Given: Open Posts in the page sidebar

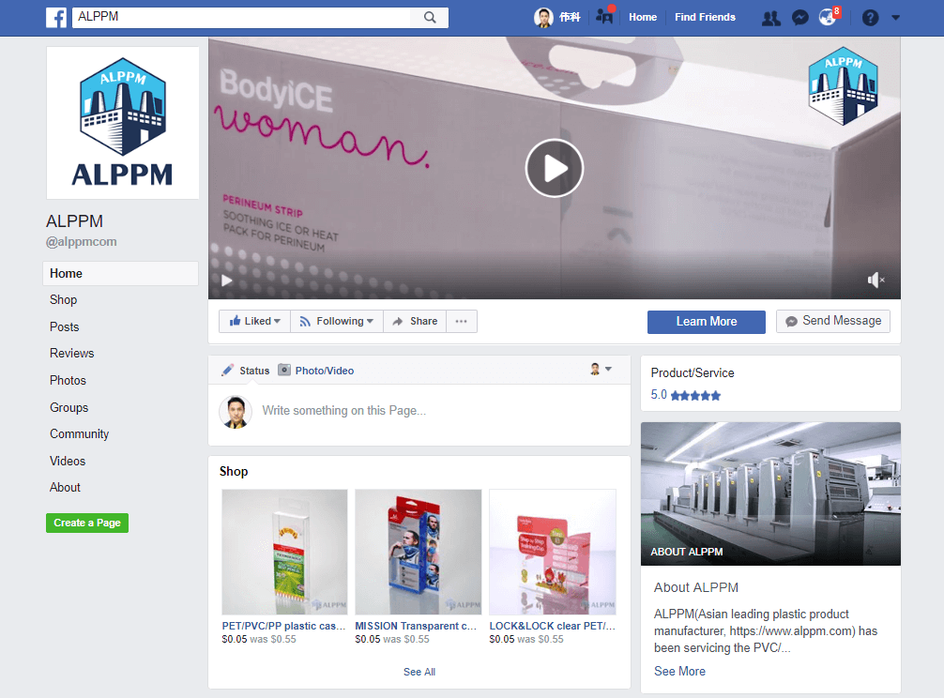Looking at the screenshot, I should [65, 326].
